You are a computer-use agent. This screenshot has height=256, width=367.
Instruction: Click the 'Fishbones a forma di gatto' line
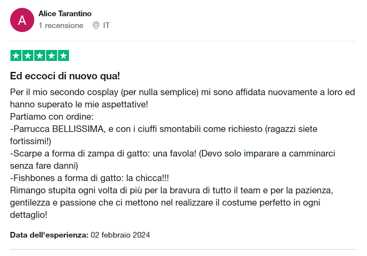point(90,178)
